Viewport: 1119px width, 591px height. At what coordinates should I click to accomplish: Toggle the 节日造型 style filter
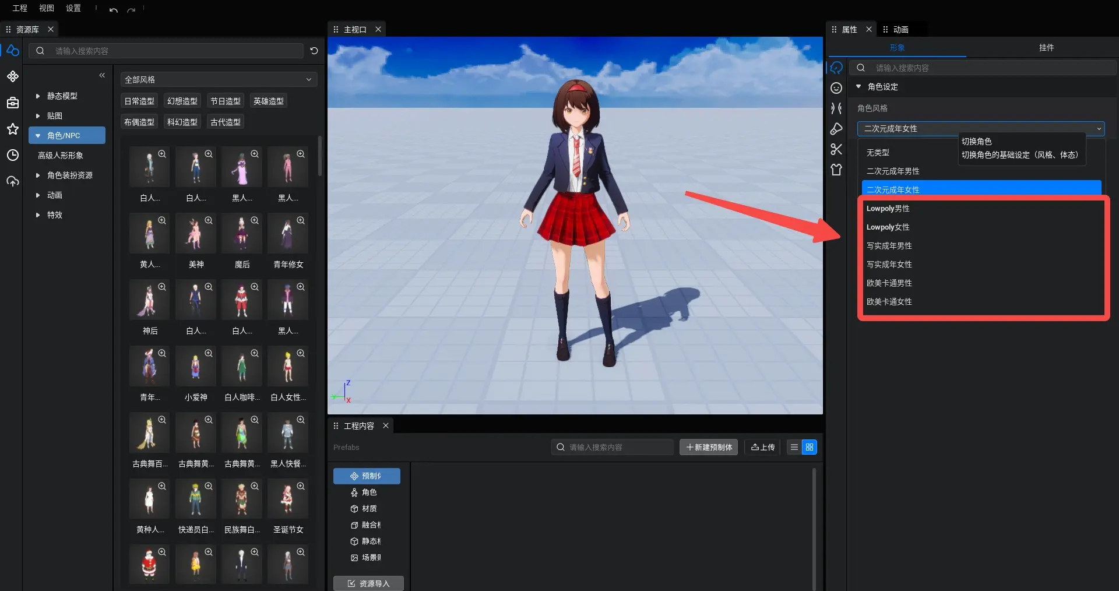226,101
